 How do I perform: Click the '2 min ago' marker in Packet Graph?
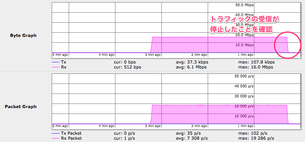click(199, 126)
